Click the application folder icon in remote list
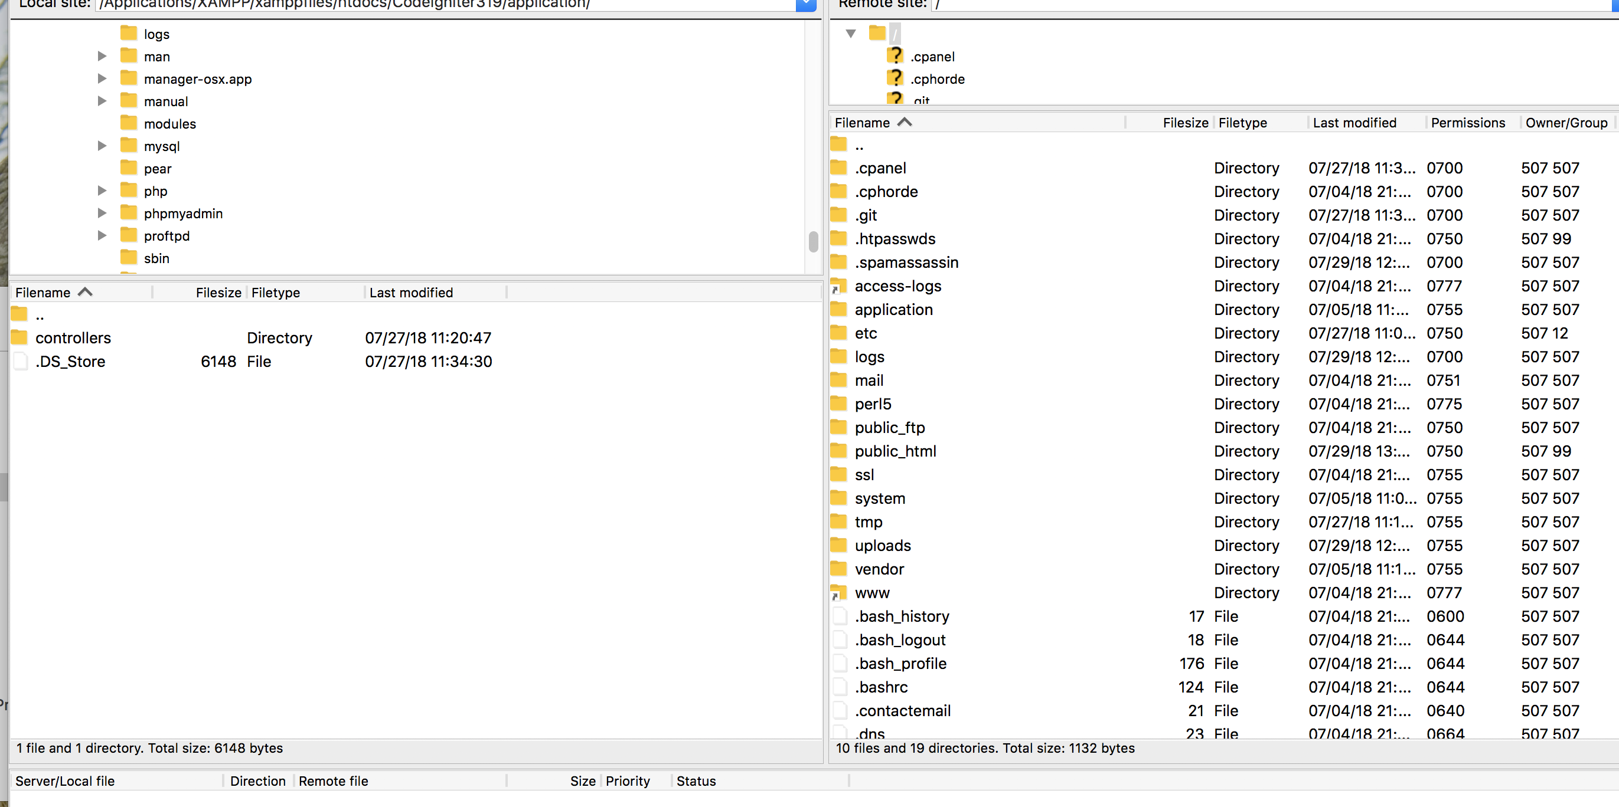The image size is (1619, 807). tap(839, 309)
